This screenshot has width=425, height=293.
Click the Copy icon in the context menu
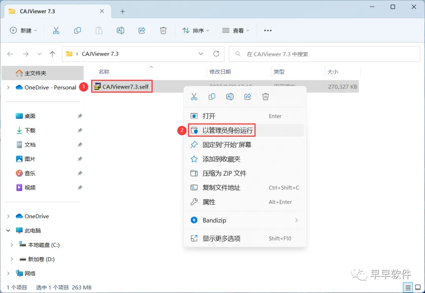(212, 96)
